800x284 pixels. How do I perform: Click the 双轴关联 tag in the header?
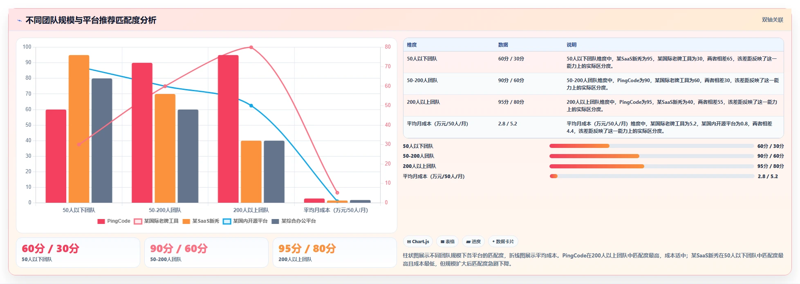pos(772,20)
